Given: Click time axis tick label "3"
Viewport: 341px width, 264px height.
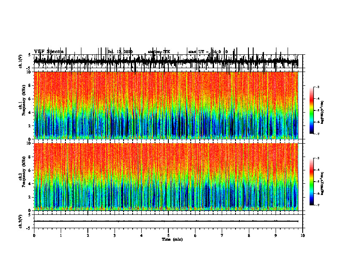Looking at the screenshot, I should pos(115,236).
